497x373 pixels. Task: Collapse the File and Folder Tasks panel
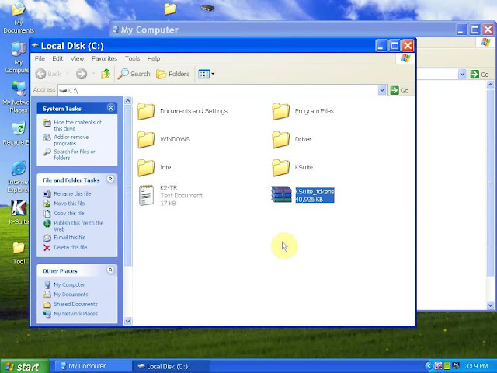(x=110, y=180)
